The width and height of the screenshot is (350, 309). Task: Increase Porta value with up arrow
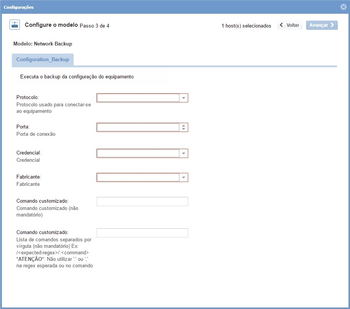pyautogui.click(x=184, y=125)
